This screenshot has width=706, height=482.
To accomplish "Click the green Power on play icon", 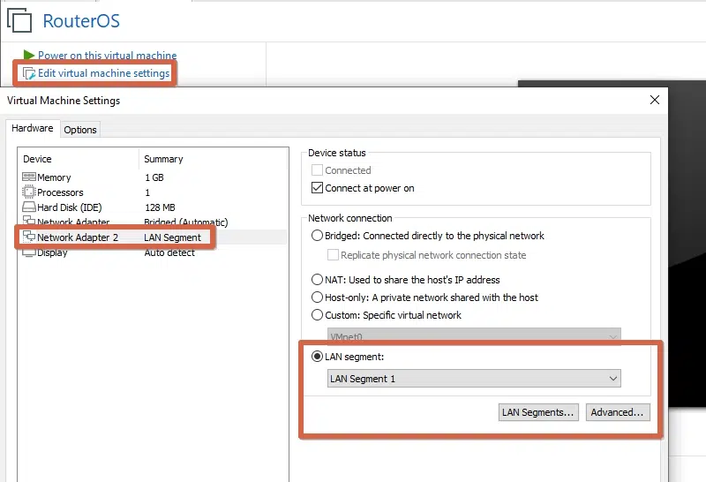I will [x=29, y=56].
